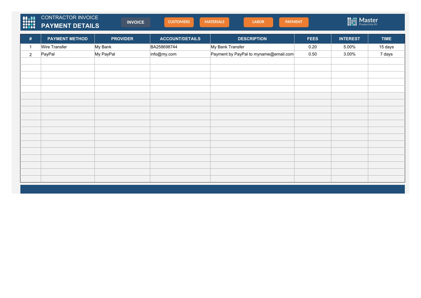Select the INTEREST column header
The width and height of the screenshot is (421, 298).
349,39
